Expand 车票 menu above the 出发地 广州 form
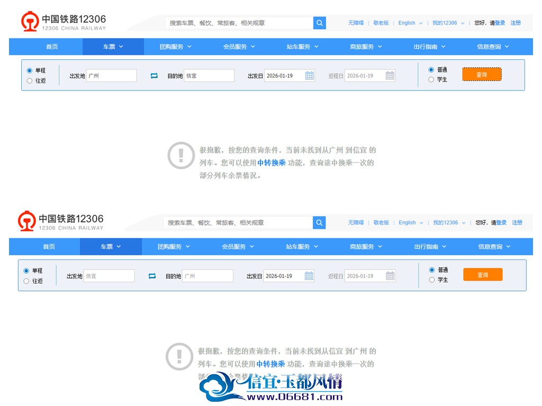Image resolution: width=542 pixels, height=406 pixels. [113, 47]
